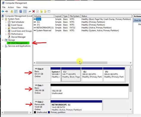141x117 pixels.
Task: Click the volume list horizontal scrollbar thumb
Action: (72, 63)
